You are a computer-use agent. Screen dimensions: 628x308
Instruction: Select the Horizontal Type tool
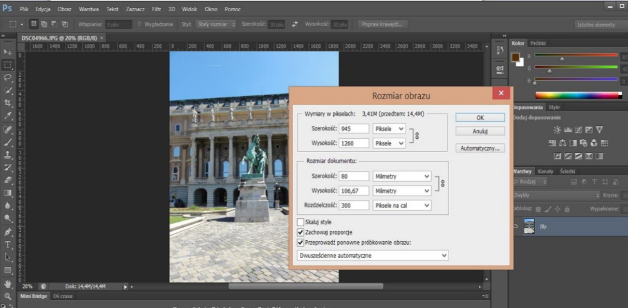pos(8,244)
